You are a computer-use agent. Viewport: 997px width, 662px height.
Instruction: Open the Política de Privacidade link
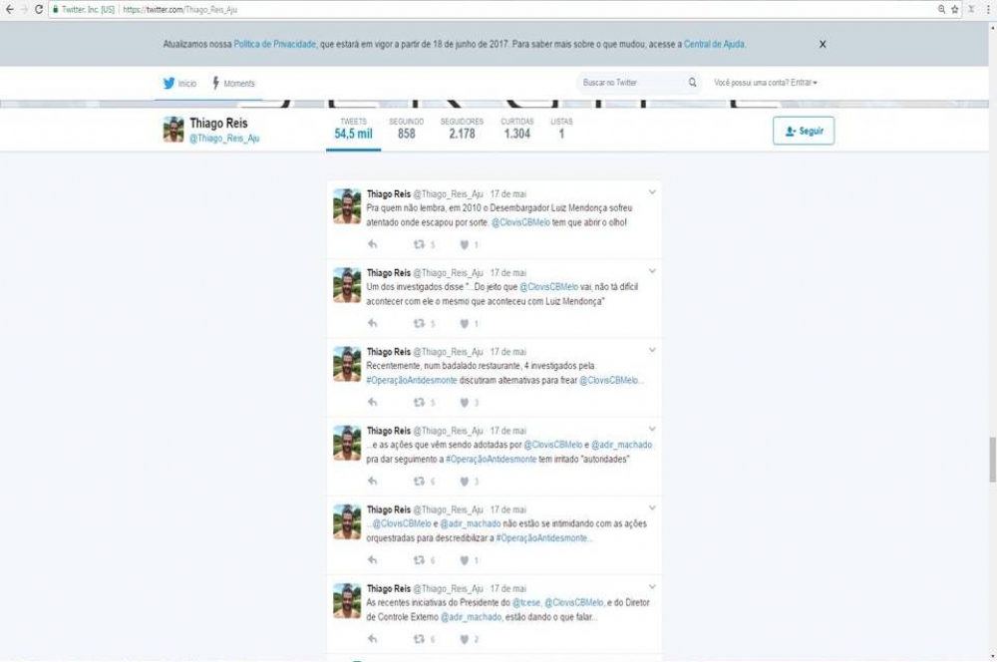275,45
